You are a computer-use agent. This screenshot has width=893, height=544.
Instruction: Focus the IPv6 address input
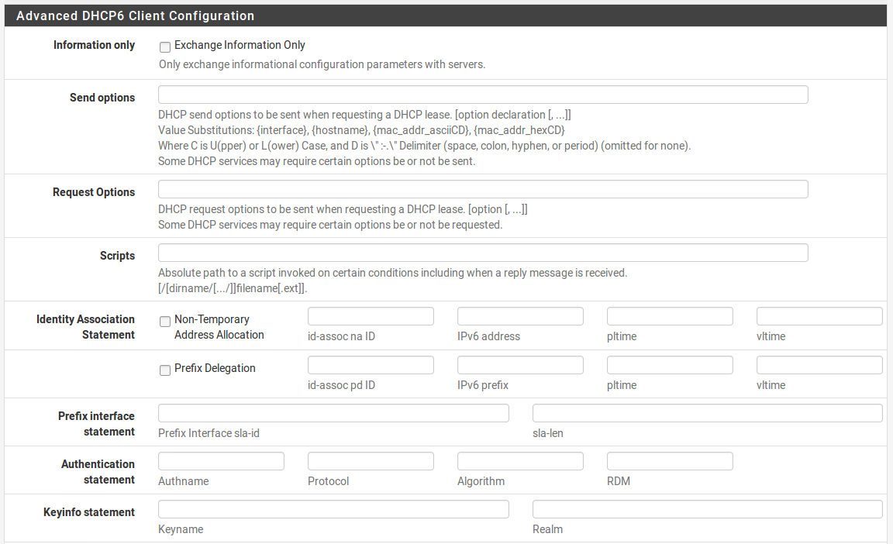coord(521,316)
